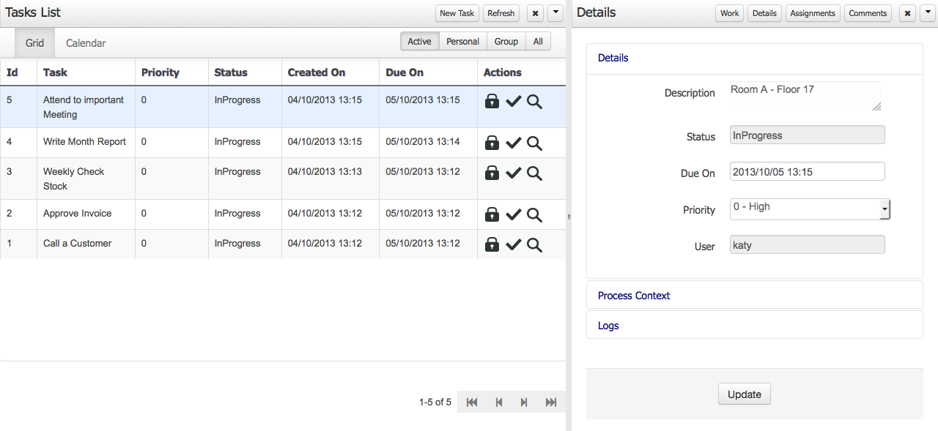This screenshot has width=938, height=431.
Task: Complete the Write Month Report task with checkmark
Action: tap(513, 143)
